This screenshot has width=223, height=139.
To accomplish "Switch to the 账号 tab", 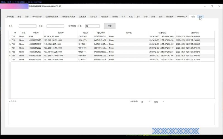I will (19, 17).
